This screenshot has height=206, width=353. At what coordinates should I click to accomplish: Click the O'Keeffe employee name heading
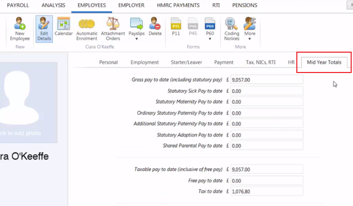(24, 156)
